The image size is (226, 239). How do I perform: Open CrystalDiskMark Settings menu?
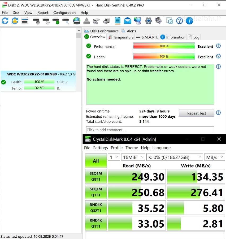pyautogui.click(x=100, y=148)
